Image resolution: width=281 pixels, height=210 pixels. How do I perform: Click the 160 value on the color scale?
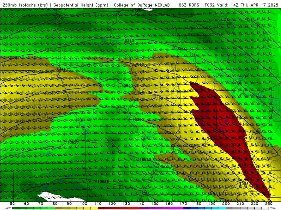click(169, 204)
